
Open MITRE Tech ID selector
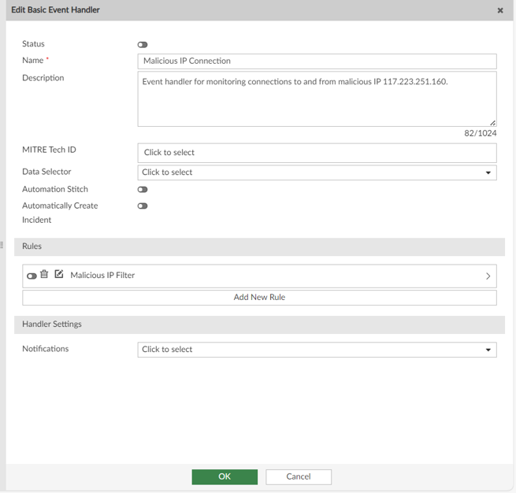[x=317, y=153]
